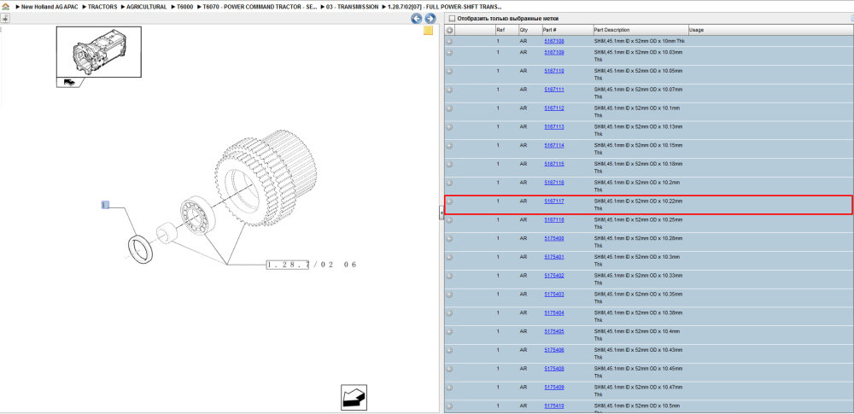
Task: Sort by the 'Part Description' column header
Action: click(640, 30)
